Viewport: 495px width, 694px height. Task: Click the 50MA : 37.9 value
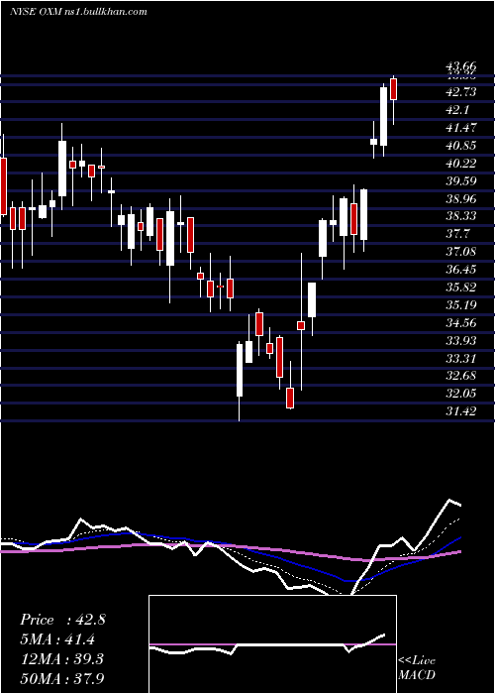[62, 678]
